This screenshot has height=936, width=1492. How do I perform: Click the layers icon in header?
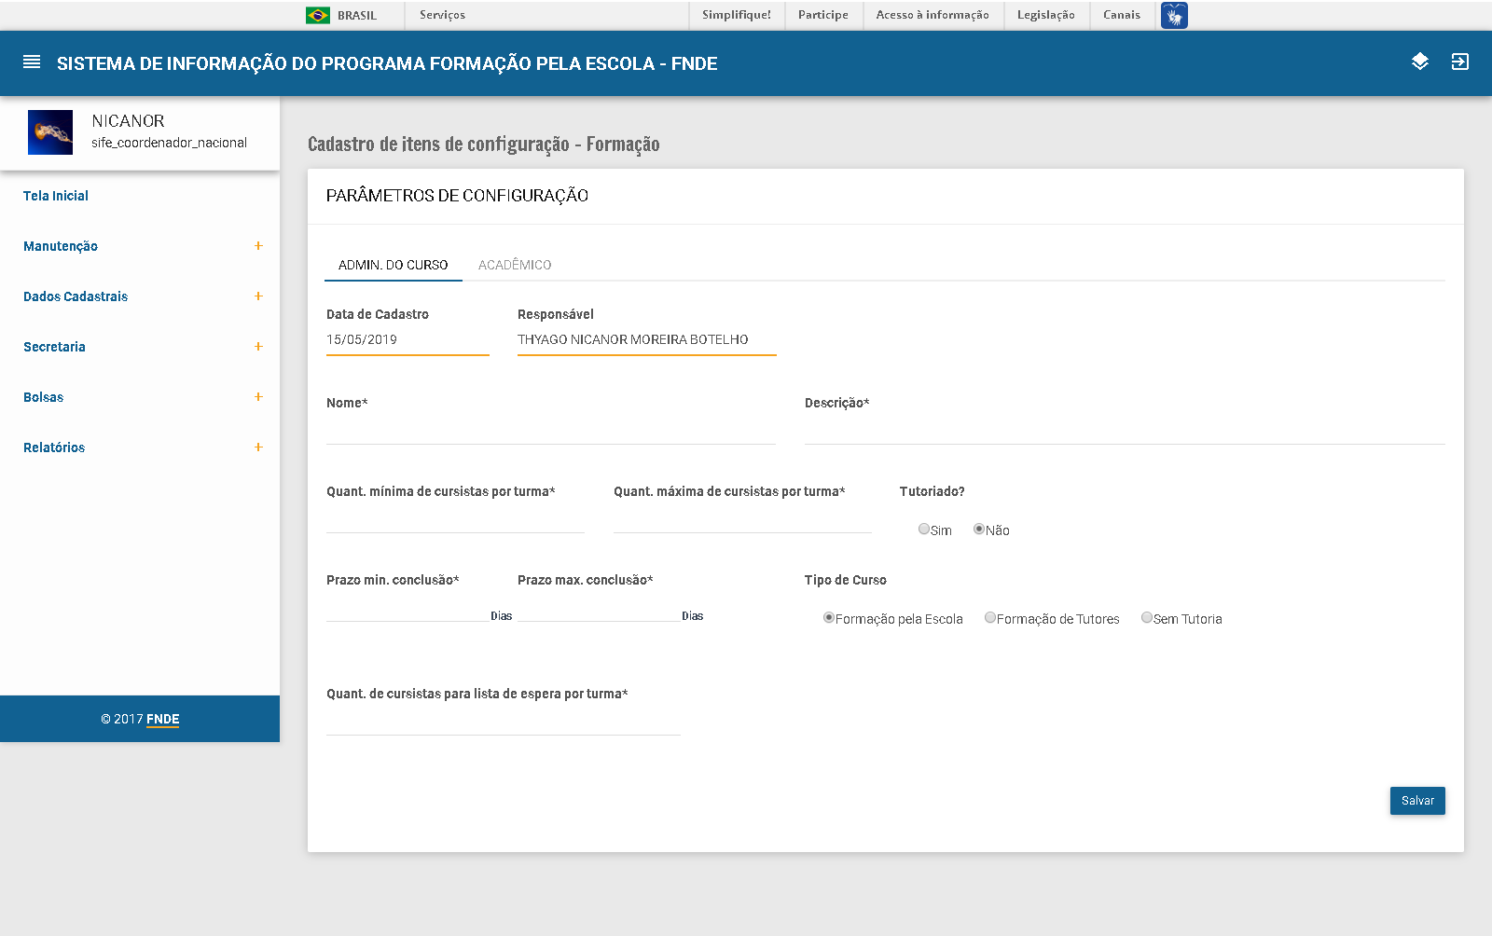click(x=1419, y=62)
